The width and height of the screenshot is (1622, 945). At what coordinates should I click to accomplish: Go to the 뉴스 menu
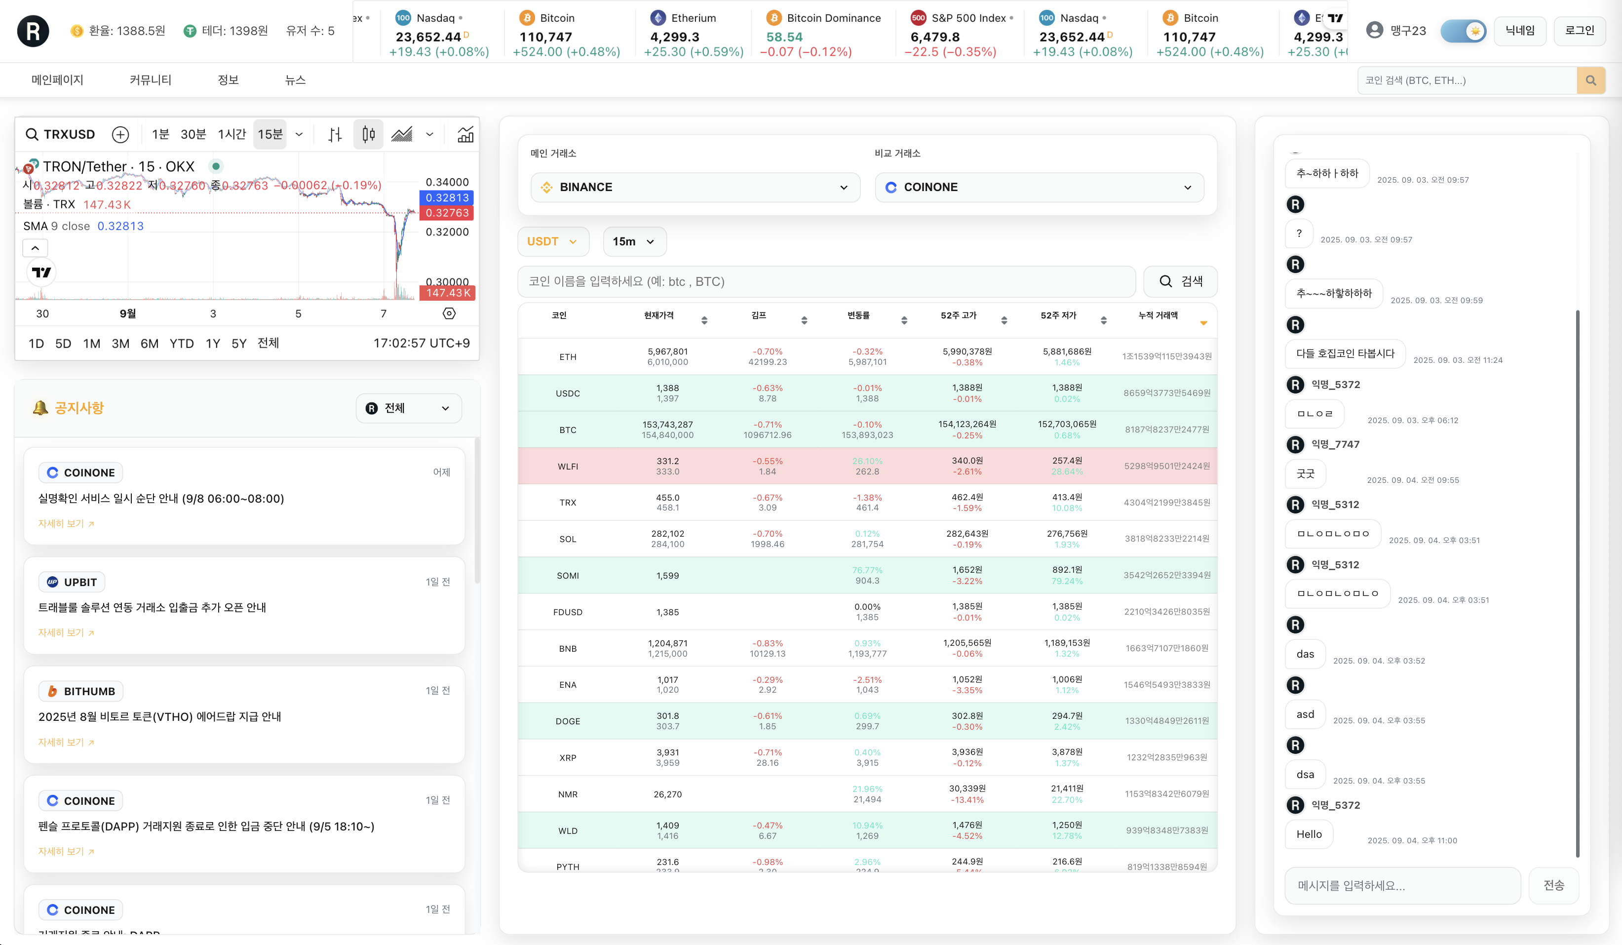(295, 80)
